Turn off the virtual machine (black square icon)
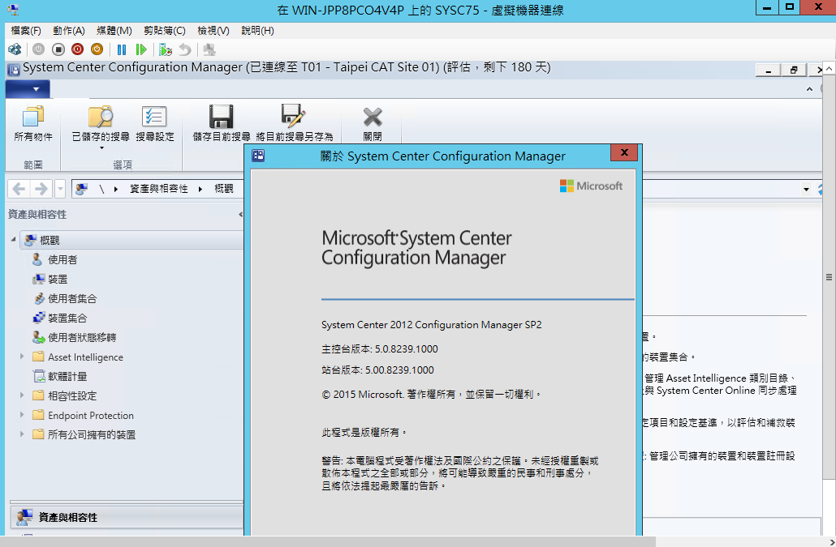Viewport: 836px width, 547px height. 58,49
